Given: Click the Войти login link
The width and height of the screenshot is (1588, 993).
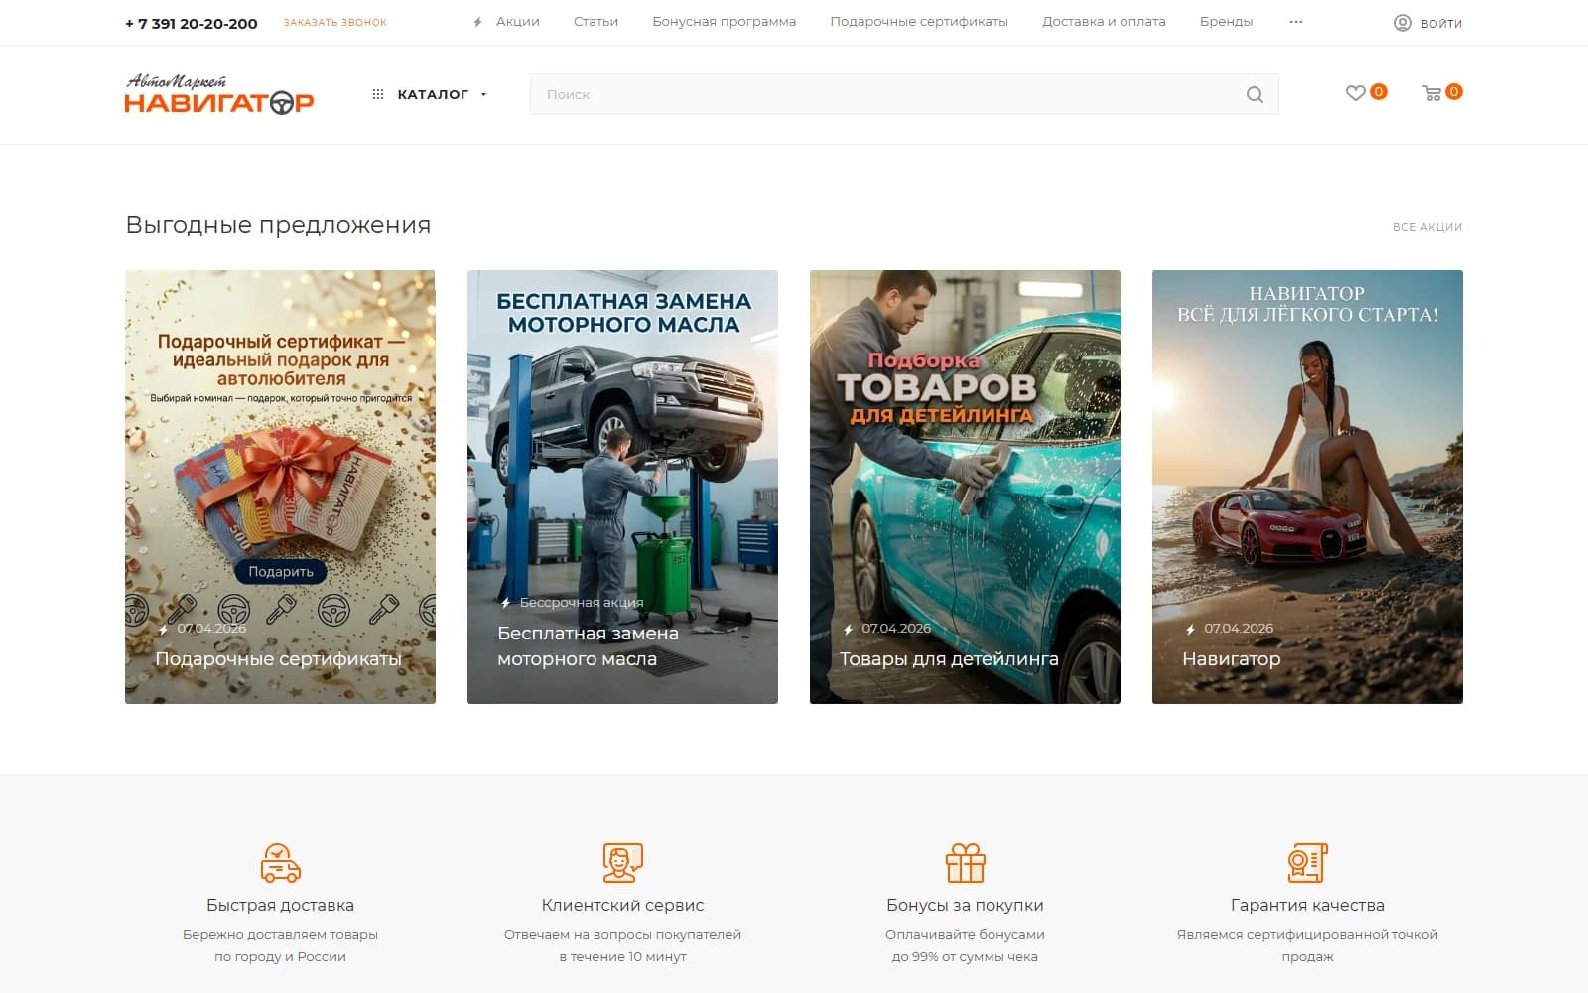Looking at the screenshot, I should tap(1441, 24).
